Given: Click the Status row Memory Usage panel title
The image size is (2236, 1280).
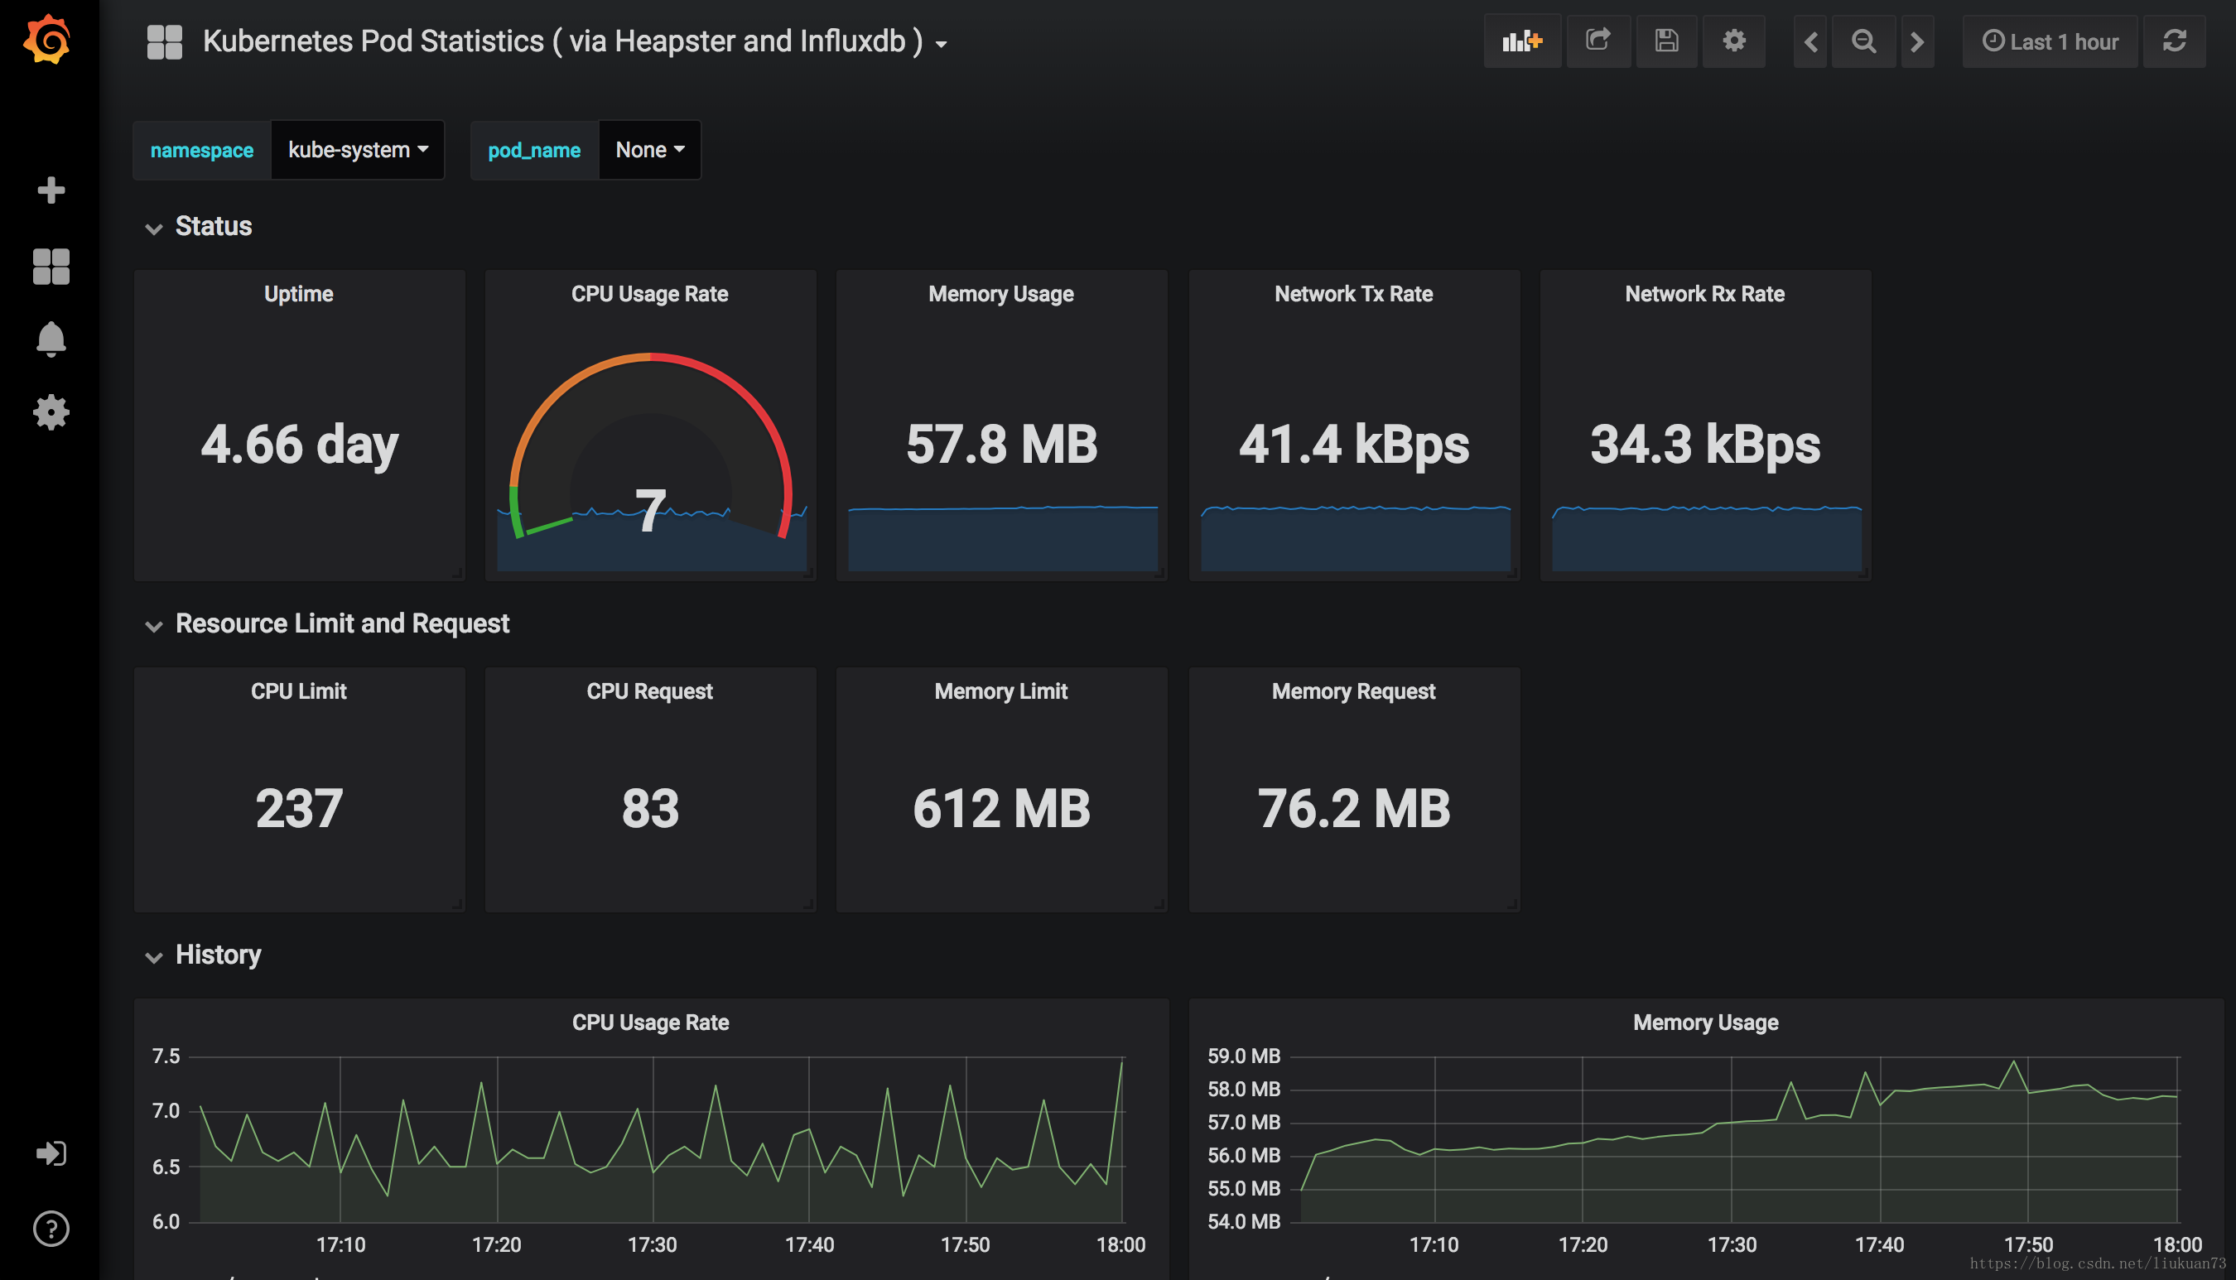Looking at the screenshot, I should pos(1001,295).
